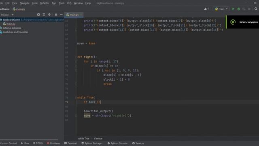Click 'if move' breadcrumb
Viewport: 259px width, 146px height.
coord(98,138)
